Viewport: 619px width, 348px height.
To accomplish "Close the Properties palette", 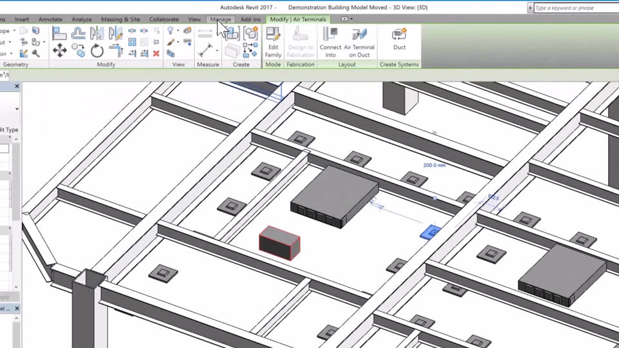I will 17,86.
